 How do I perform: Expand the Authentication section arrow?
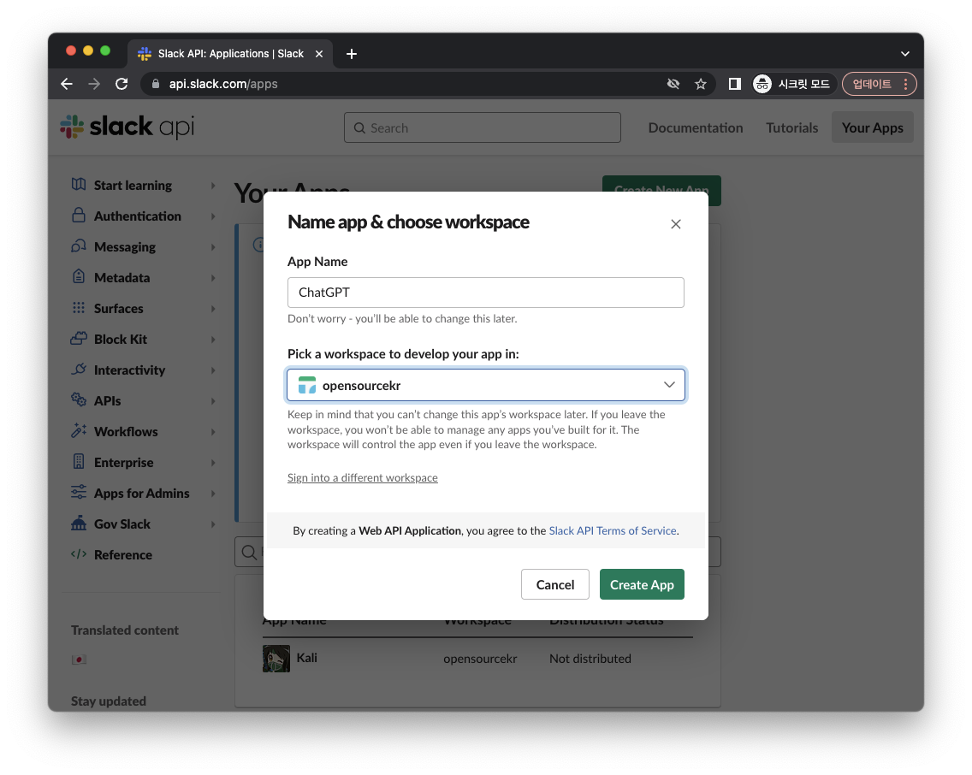tap(212, 216)
